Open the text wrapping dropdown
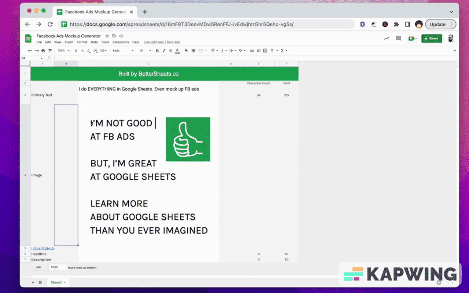This screenshot has width=469, height=293. click(232, 51)
